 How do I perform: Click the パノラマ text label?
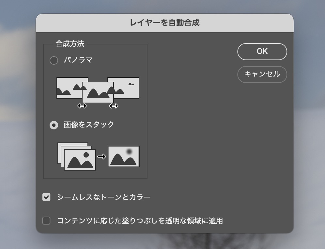[78, 60]
